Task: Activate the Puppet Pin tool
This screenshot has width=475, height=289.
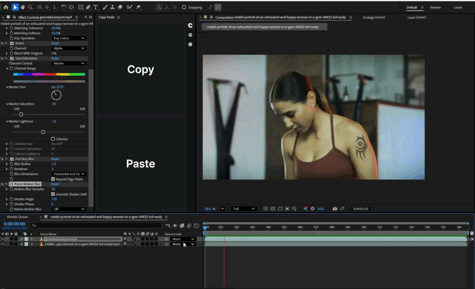Action: [138, 7]
